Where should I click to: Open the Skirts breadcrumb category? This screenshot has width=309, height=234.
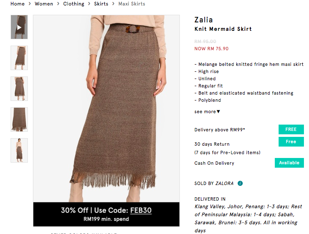(x=101, y=4)
